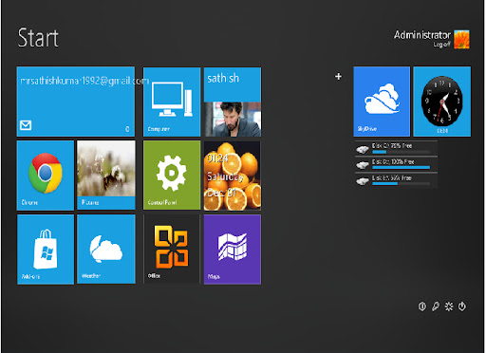486x353 pixels.
Task: Open the Computer tile
Action: point(172,102)
